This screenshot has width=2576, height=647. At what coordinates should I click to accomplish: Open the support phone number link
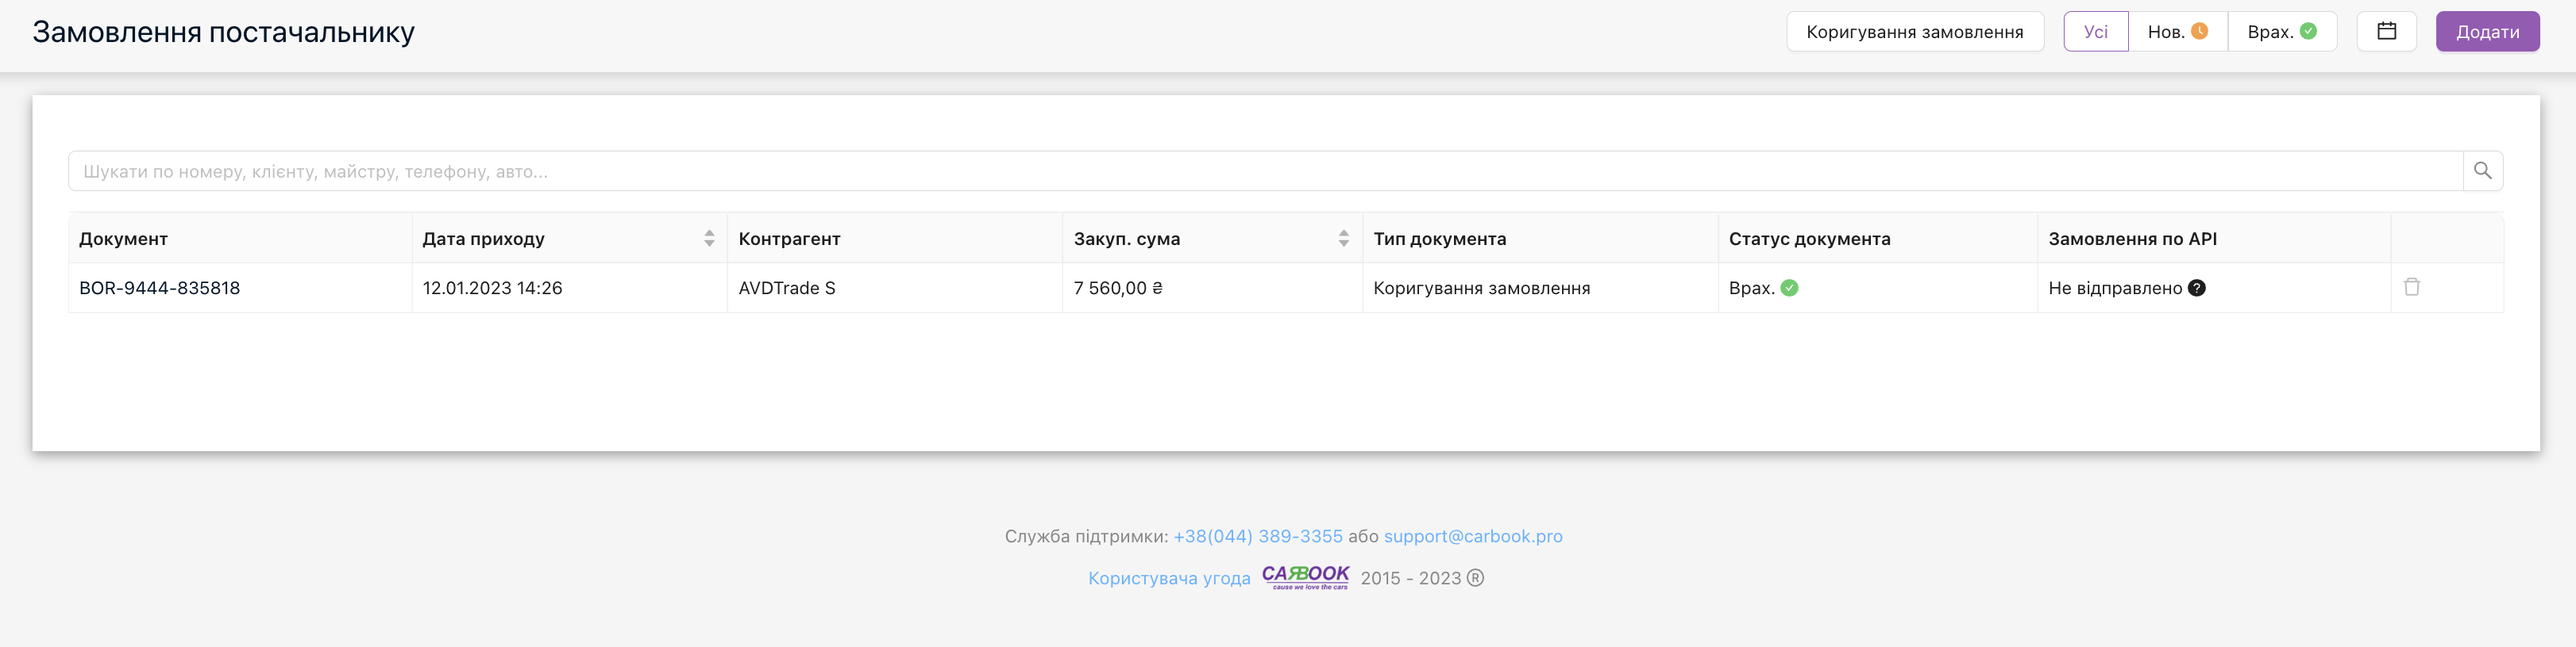coord(1257,536)
